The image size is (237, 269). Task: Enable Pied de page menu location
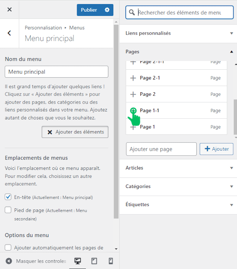(8, 210)
